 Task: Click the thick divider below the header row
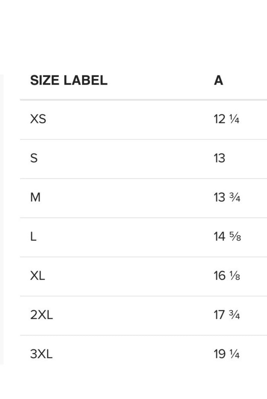(x=143, y=100)
